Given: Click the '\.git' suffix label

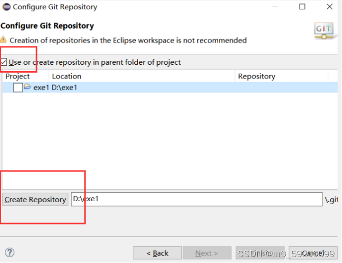Looking at the screenshot, I should (x=331, y=200).
